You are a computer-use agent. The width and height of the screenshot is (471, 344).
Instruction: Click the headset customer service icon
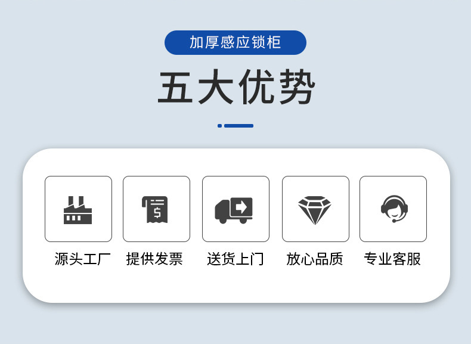394,209
